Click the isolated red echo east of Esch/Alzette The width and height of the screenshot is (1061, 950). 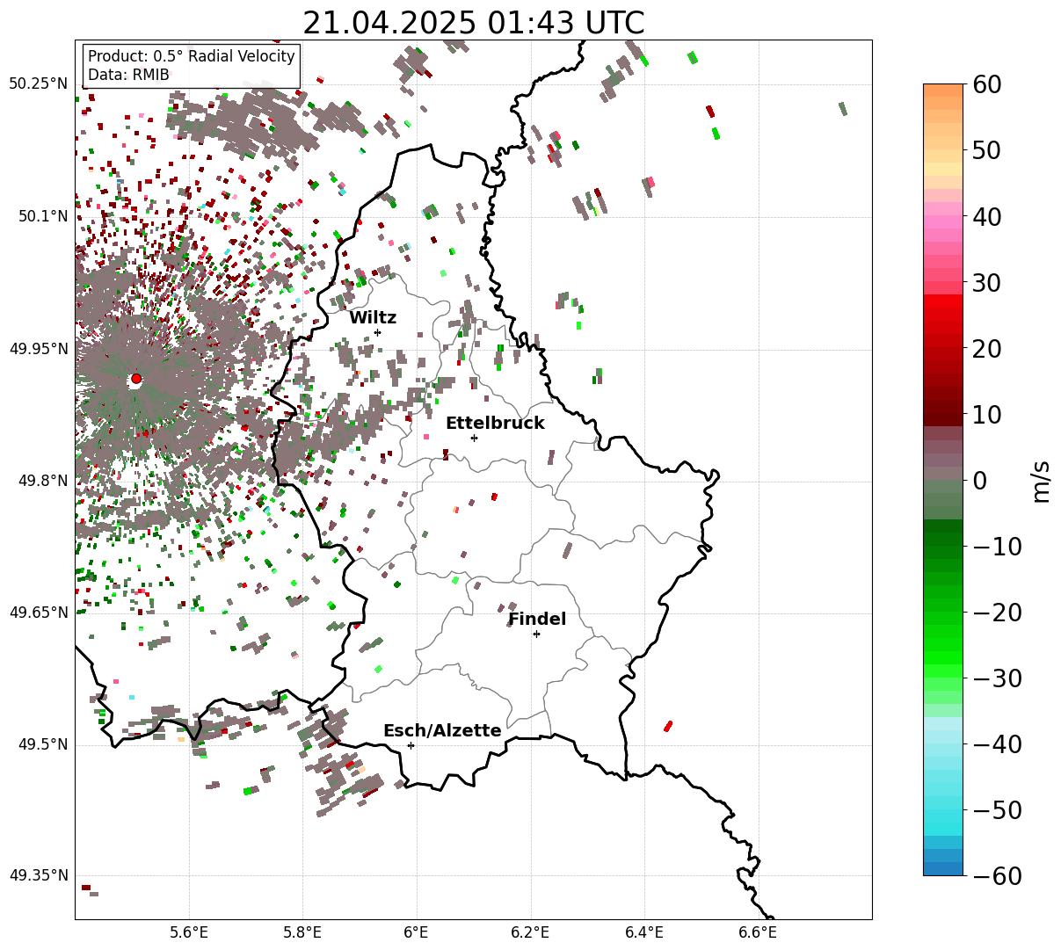point(668,726)
